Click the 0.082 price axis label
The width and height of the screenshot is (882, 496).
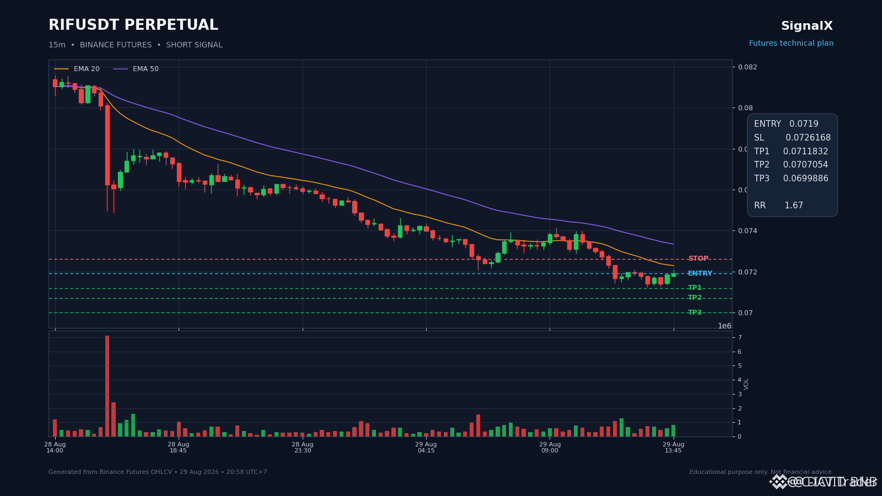tap(747, 67)
